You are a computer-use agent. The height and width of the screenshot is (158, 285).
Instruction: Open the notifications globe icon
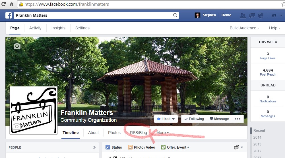(261, 15)
